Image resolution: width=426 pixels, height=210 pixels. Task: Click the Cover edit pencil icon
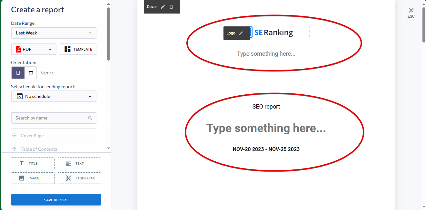tap(163, 7)
